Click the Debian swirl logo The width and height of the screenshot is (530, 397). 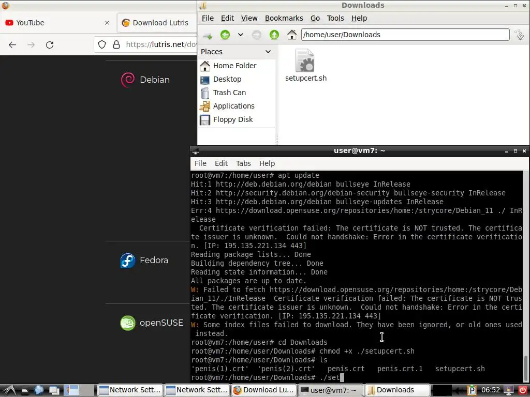tap(128, 80)
